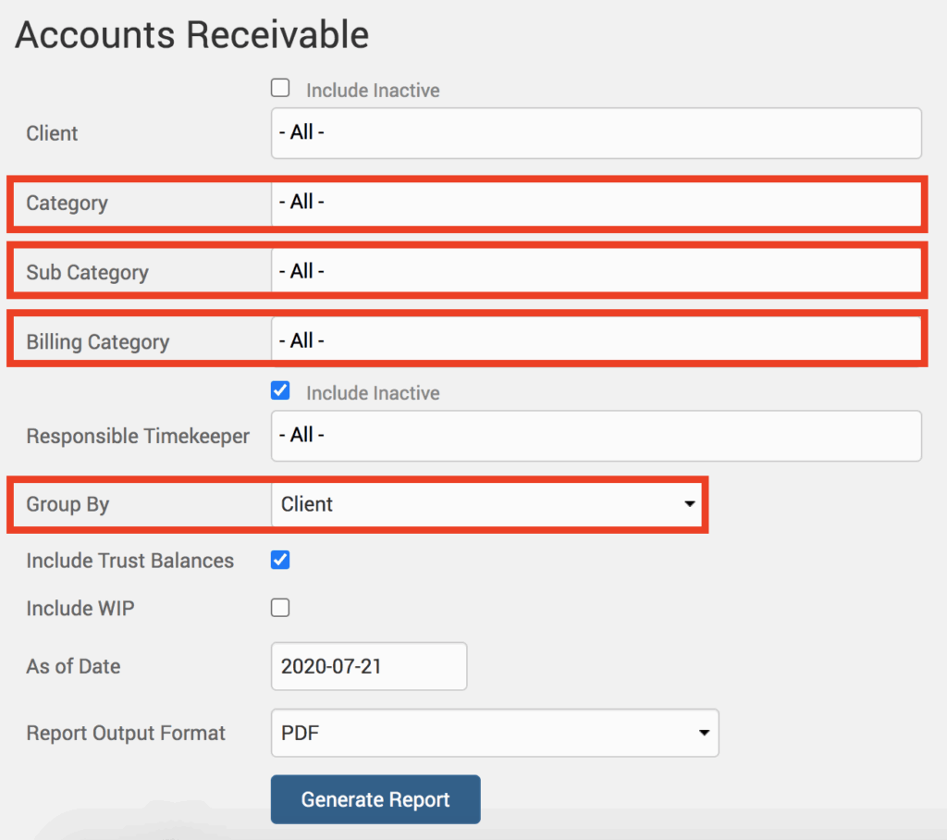Focus the Billing Category filter field
Screen dimensions: 947x840
click(596, 341)
